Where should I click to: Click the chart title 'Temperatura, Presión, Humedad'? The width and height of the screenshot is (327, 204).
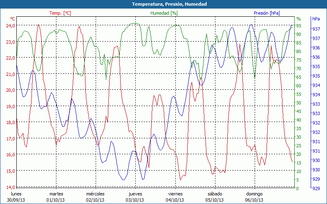coord(163,4)
